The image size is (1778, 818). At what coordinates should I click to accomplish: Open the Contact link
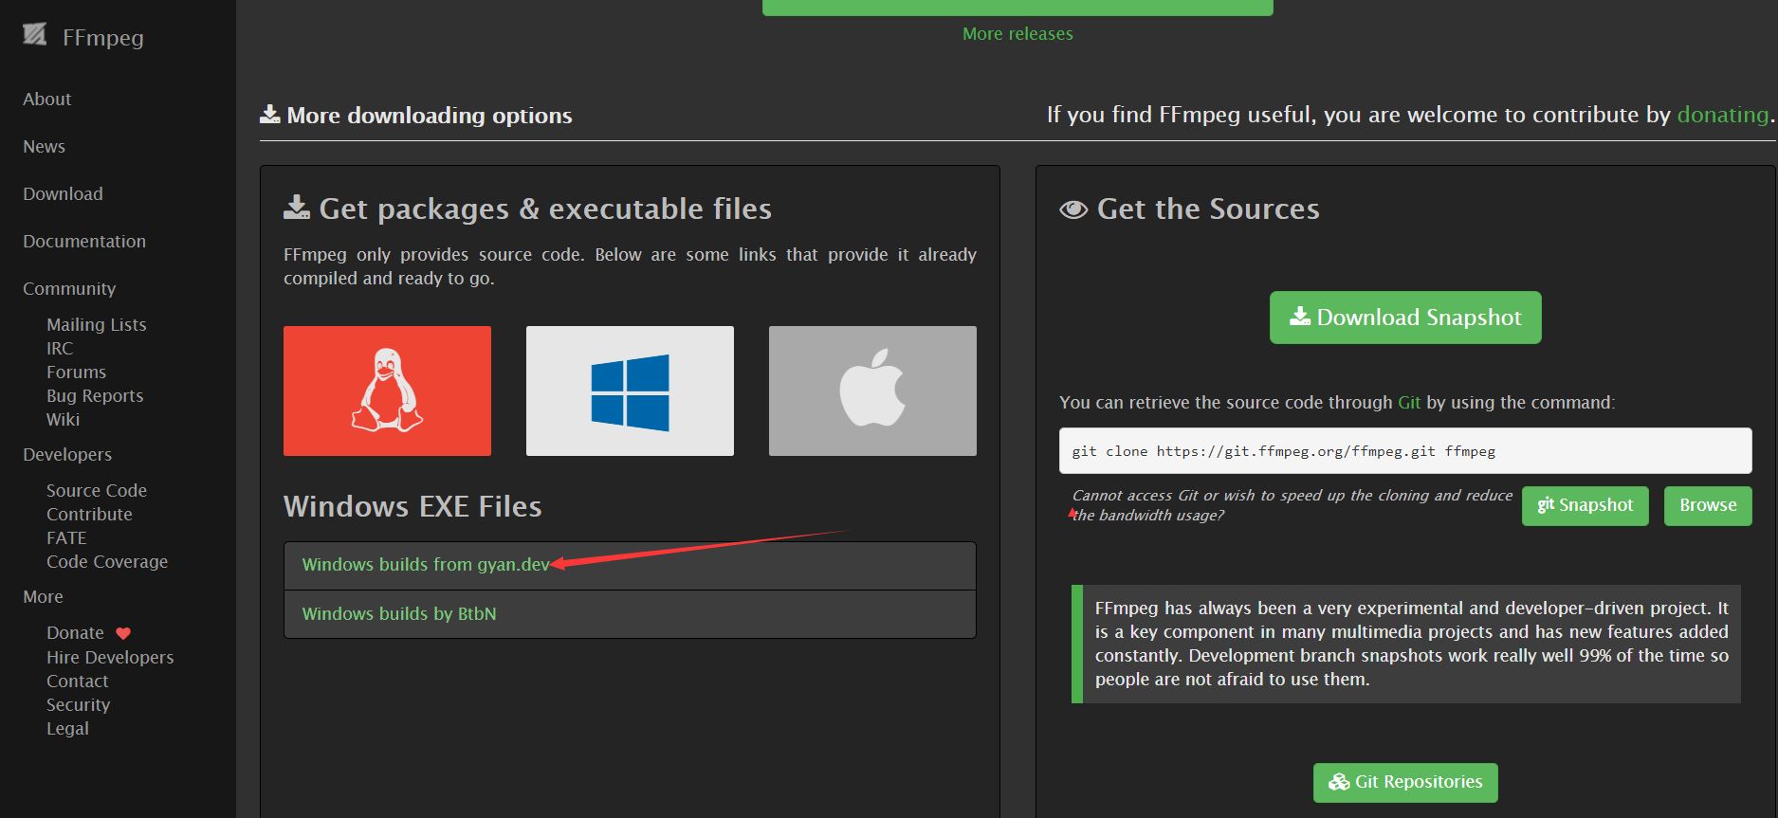point(77,681)
